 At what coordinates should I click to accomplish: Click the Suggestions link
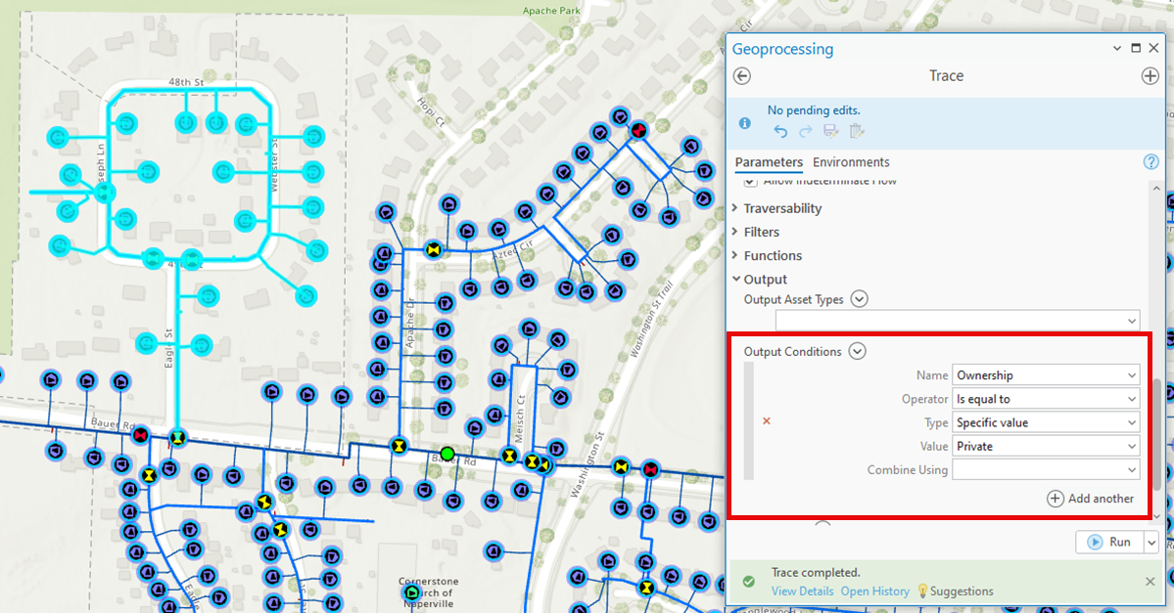tap(962, 591)
